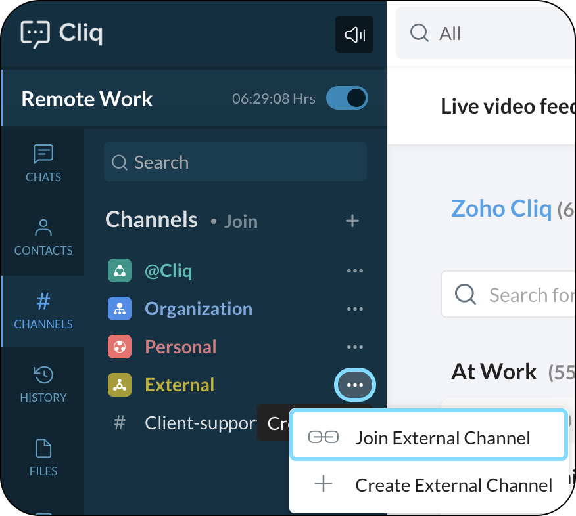Screen dimensions: 576x516
Task: Click the @Cliq group green icon
Action: click(x=120, y=270)
